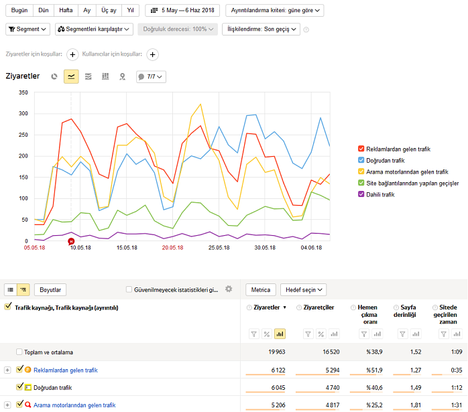The height and width of the screenshot is (412, 468).
Task: Filter the Sayfa derinliği column
Action: pos(403,334)
